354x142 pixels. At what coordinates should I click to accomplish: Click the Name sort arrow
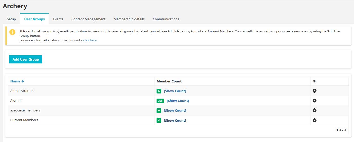point(23,81)
